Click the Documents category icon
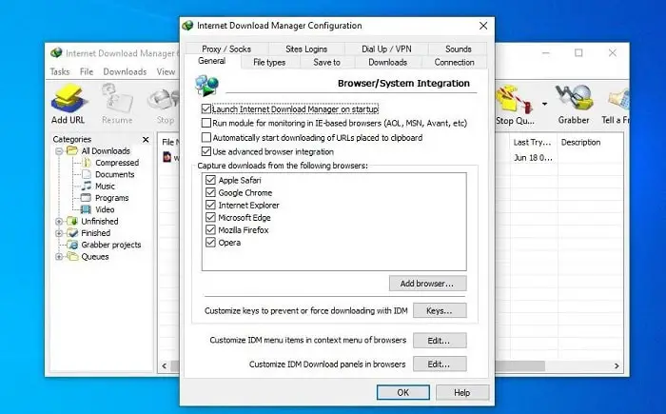Screen dimensions: 666x414 pyautogui.click(x=87, y=174)
